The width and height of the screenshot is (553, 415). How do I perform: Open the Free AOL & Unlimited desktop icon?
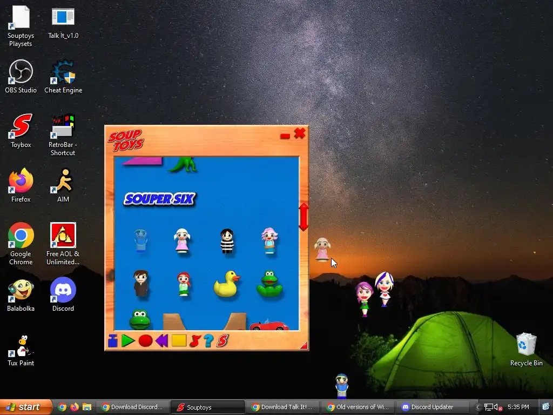pos(63,244)
